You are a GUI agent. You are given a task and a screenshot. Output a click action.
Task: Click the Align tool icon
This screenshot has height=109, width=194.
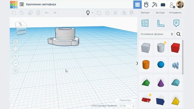pos(115,13)
